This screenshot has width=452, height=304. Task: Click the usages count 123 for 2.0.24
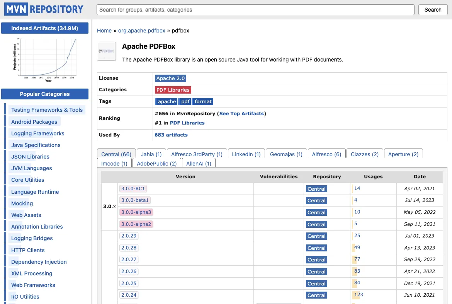point(359,295)
